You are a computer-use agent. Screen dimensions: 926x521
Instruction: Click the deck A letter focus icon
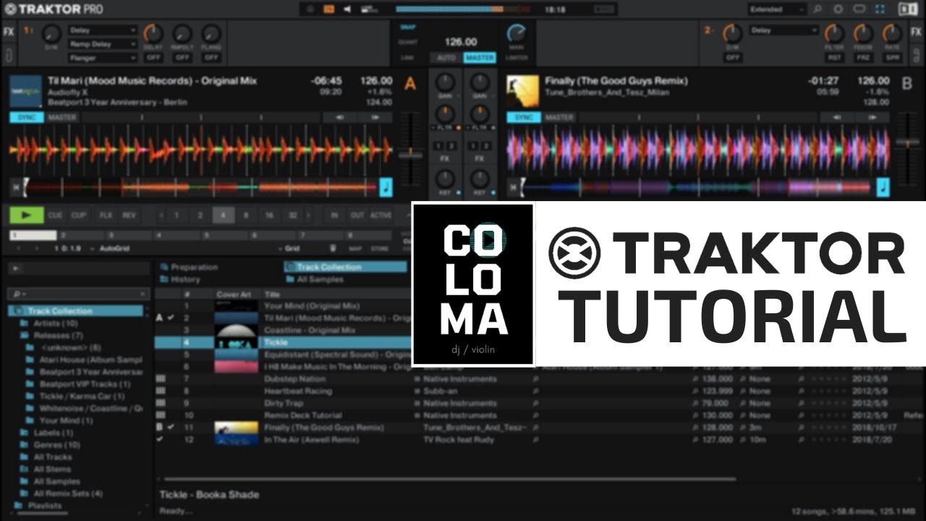coord(410,85)
